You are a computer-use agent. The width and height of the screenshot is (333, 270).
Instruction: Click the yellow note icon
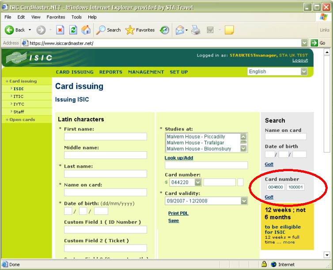(229, 30)
